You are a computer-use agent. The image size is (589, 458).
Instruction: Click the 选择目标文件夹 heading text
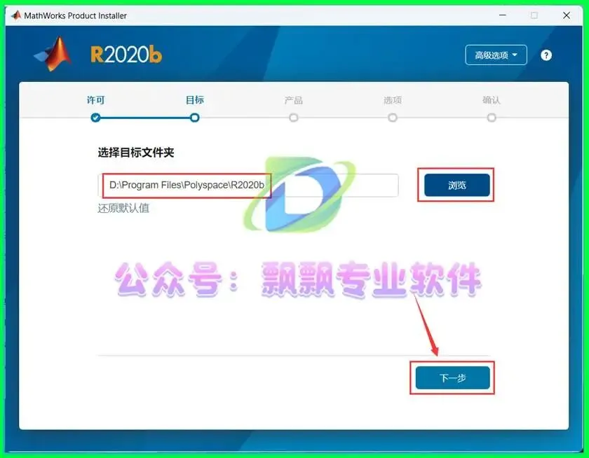(x=136, y=152)
